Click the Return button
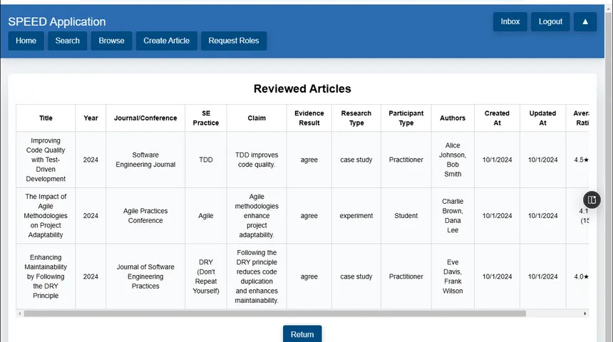The image size is (613, 342). point(302,334)
